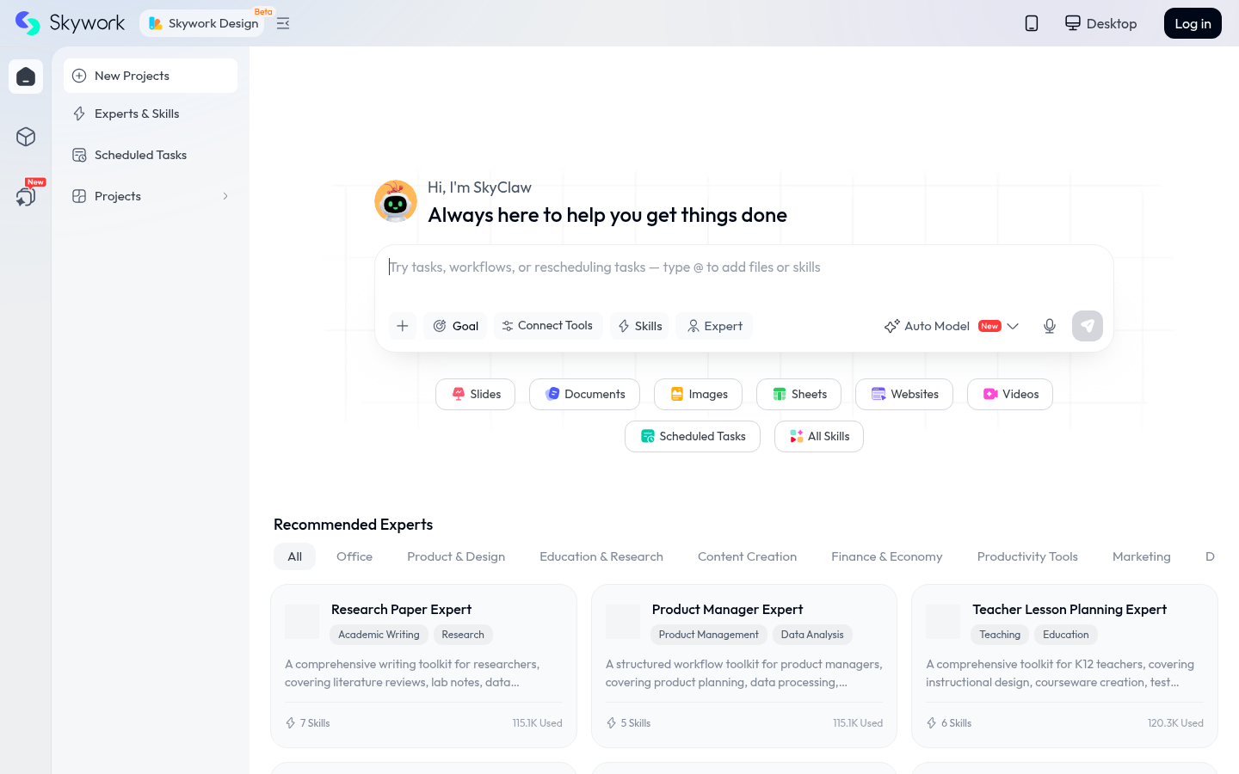Expand the Projects chevron
Viewport: 1239px width, 774px height.
[225, 196]
